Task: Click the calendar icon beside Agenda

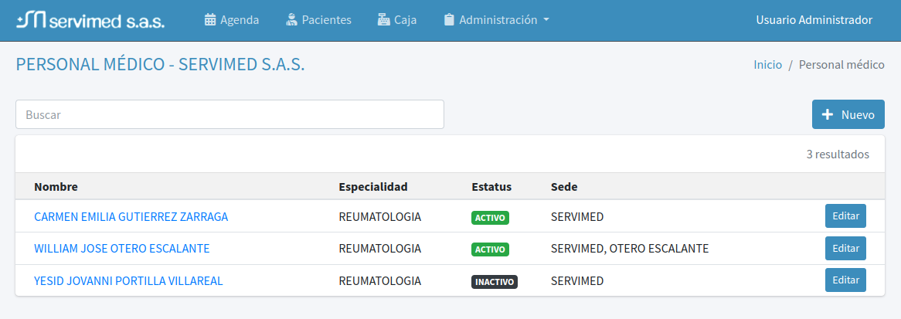Action: (x=209, y=20)
